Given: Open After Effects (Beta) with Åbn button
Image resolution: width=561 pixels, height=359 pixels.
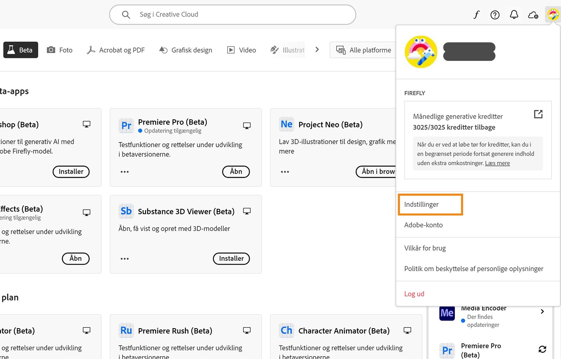Looking at the screenshot, I should (x=76, y=259).
